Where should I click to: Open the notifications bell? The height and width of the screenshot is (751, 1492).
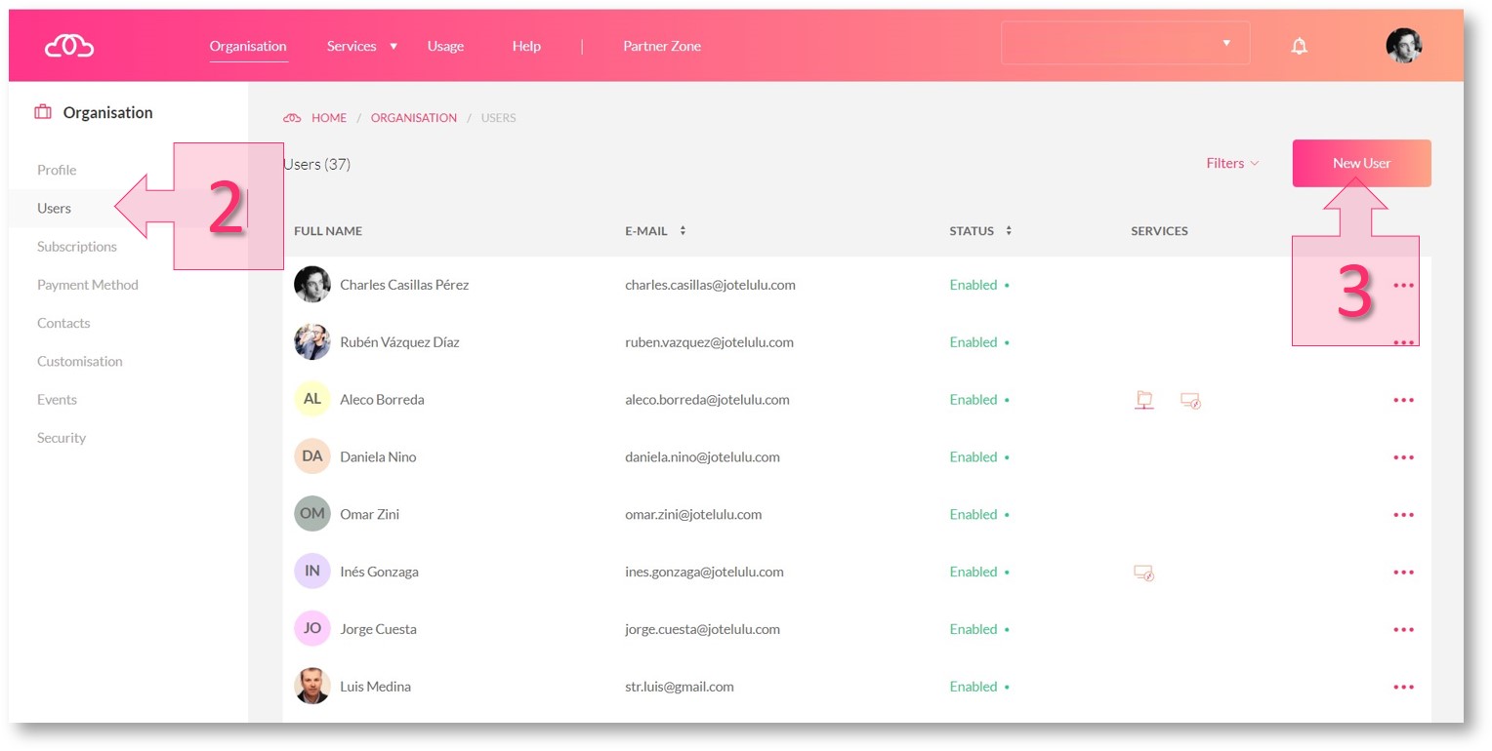[1299, 46]
